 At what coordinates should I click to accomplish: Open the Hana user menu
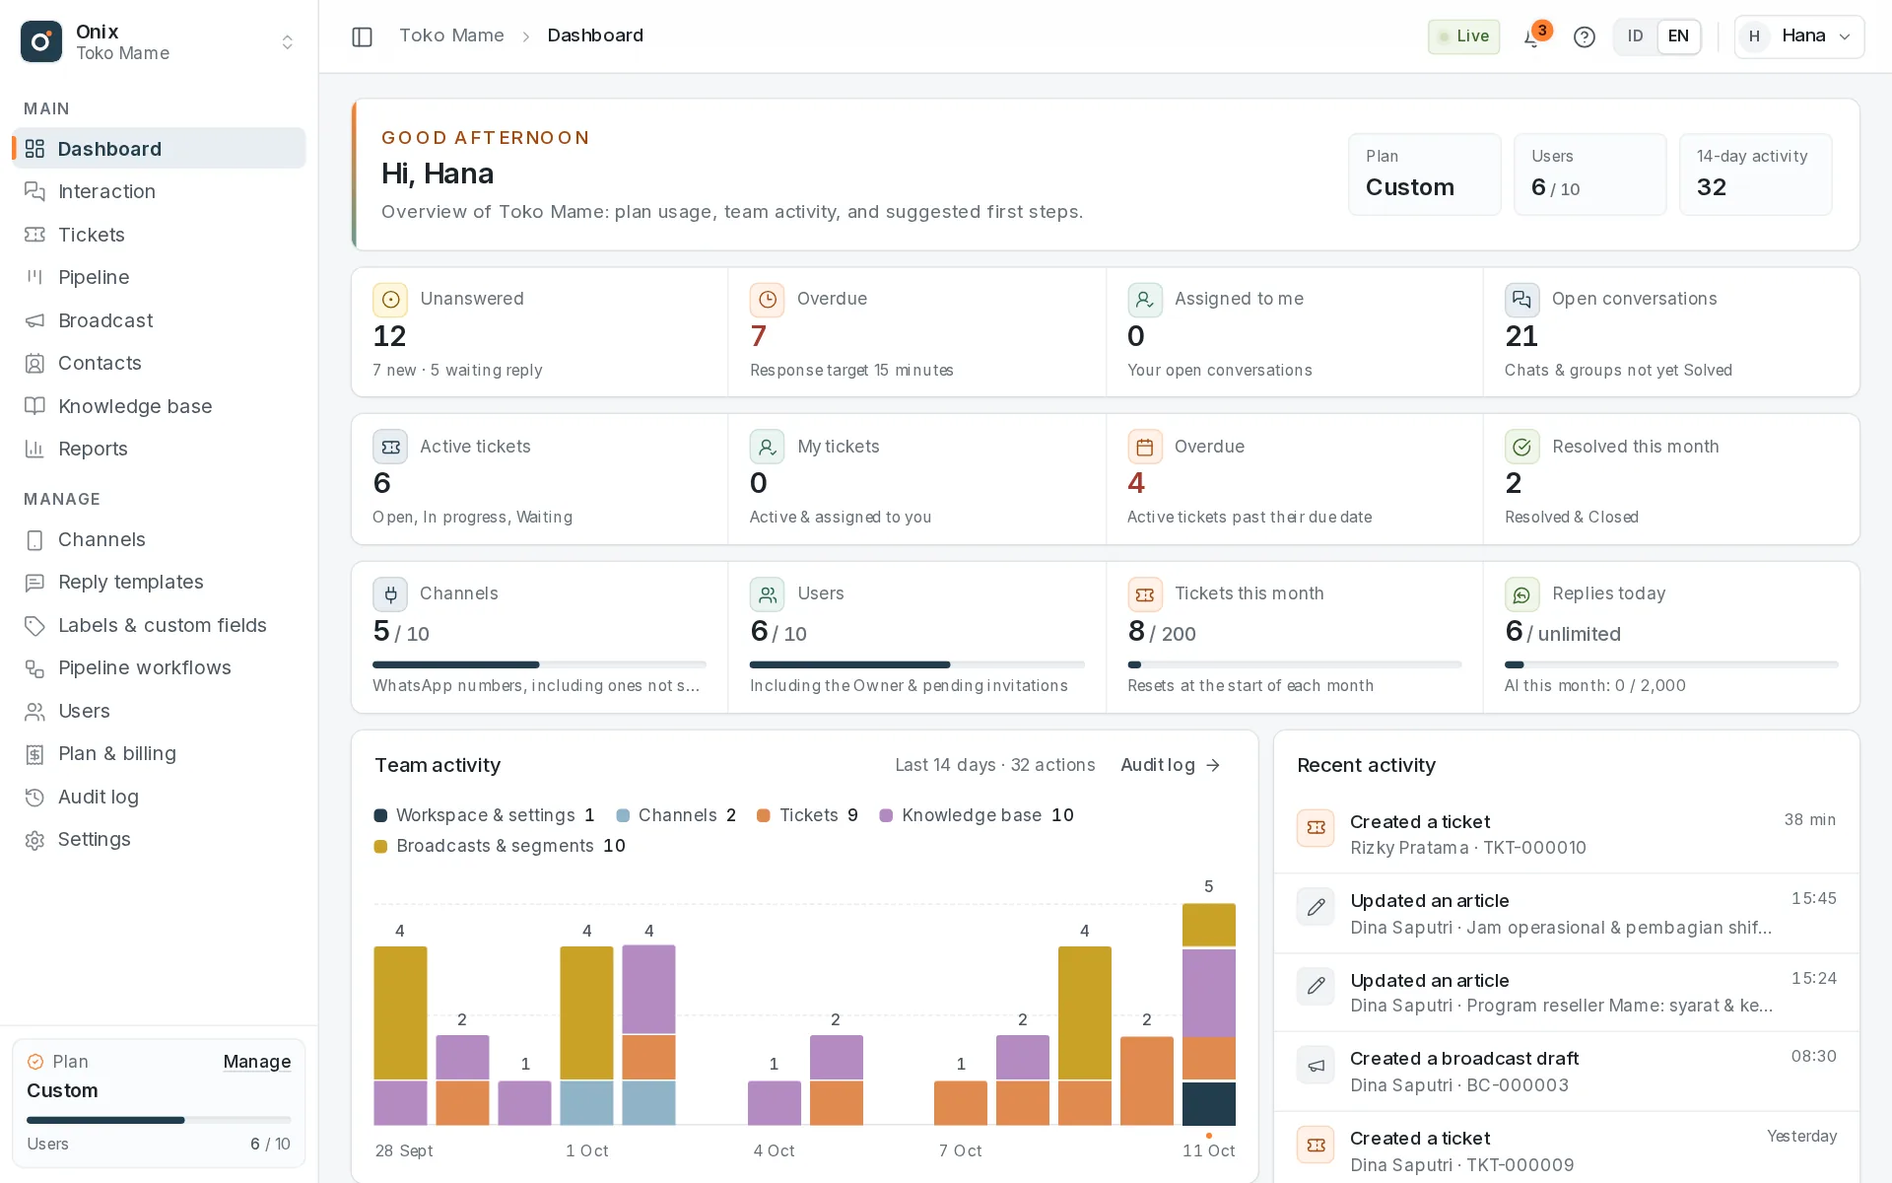pos(1798,36)
